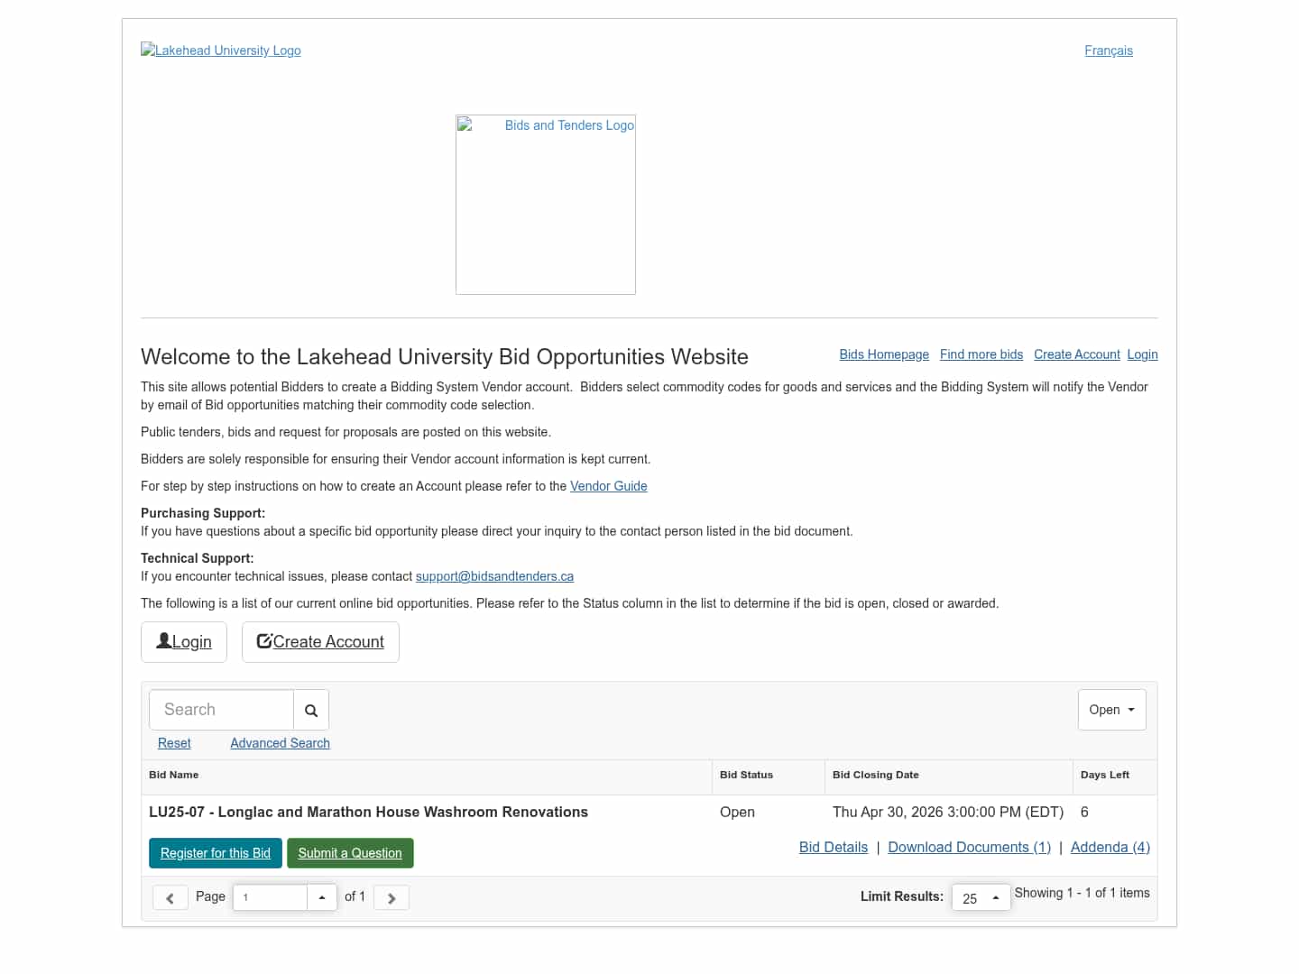1299x974 pixels.
Task: Reset the bid search filters
Action: point(174,743)
